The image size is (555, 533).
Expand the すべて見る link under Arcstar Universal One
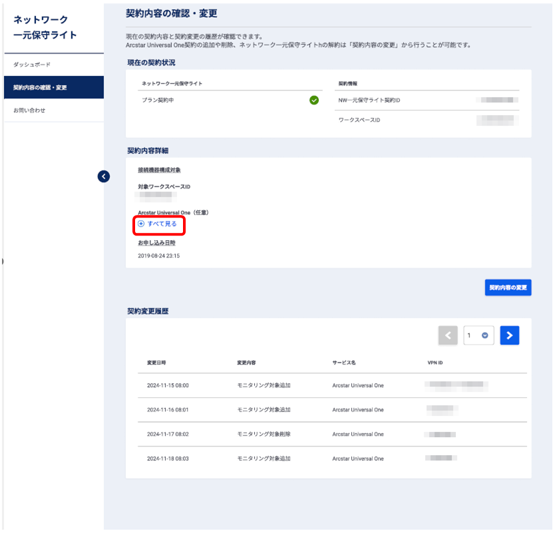pos(157,224)
